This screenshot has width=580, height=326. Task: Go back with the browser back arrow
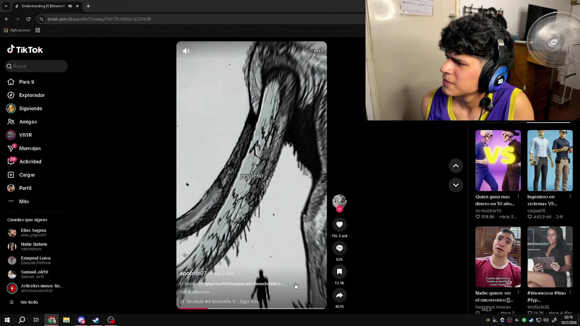click(x=6, y=19)
